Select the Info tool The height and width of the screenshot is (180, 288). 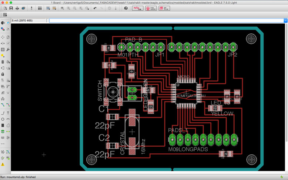pyautogui.click(x=3, y=23)
